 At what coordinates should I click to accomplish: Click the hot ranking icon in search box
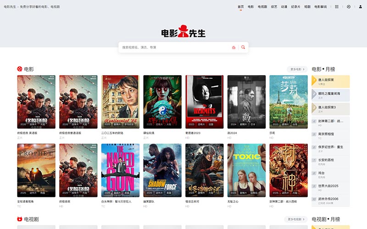234,48
